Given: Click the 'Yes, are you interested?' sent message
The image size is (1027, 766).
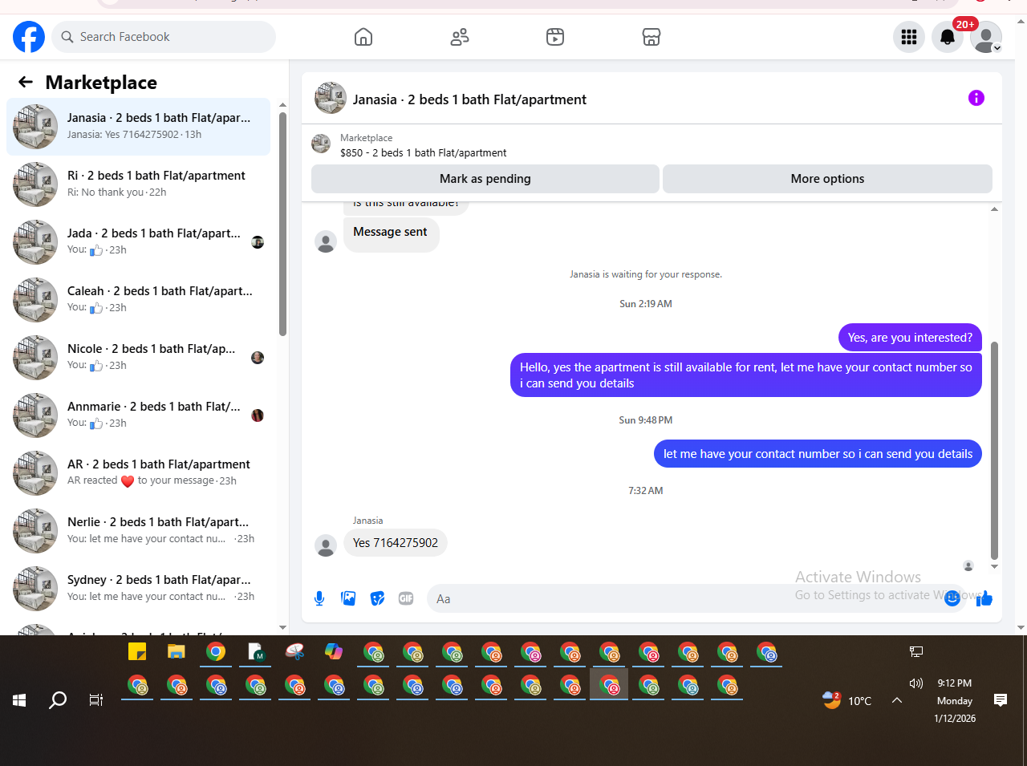Looking at the screenshot, I should (910, 338).
